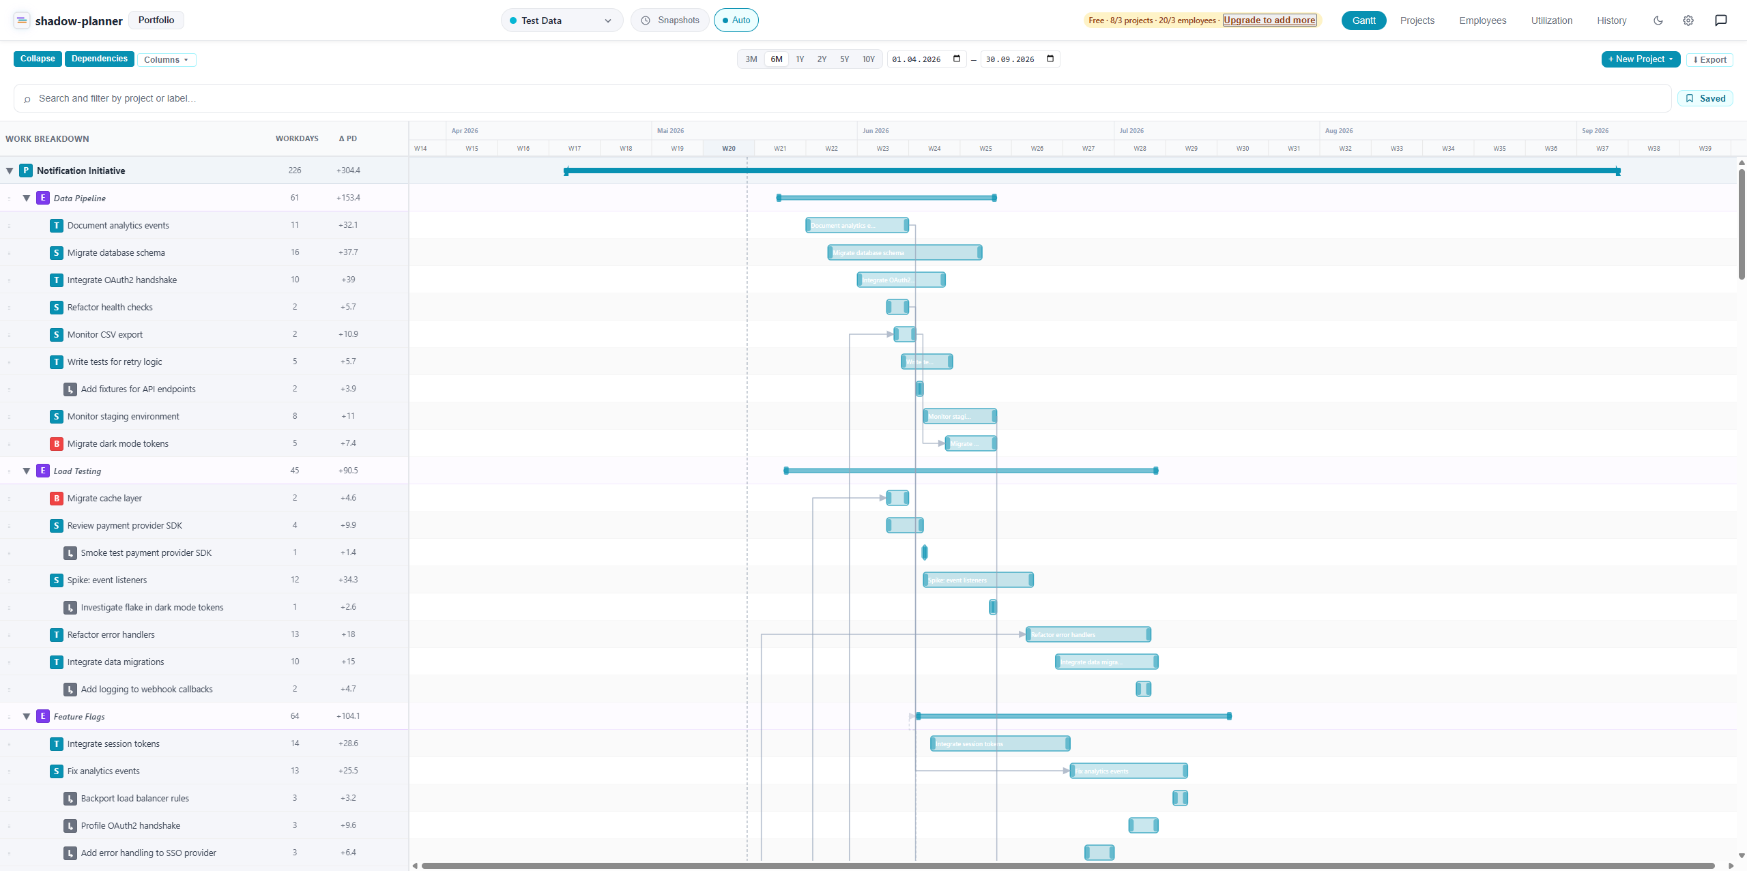The height and width of the screenshot is (871, 1747).
Task: Open the feedback chat icon
Action: pyautogui.click(x=1721, y=20)
